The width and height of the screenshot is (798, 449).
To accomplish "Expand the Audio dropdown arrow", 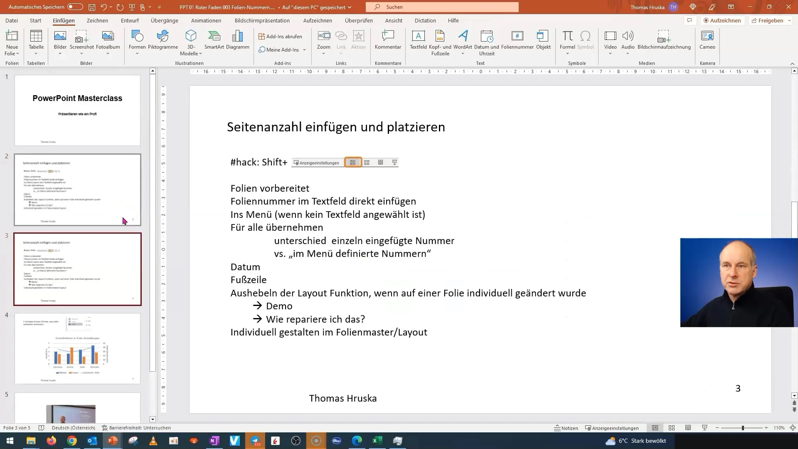I will tap(628, 54).
